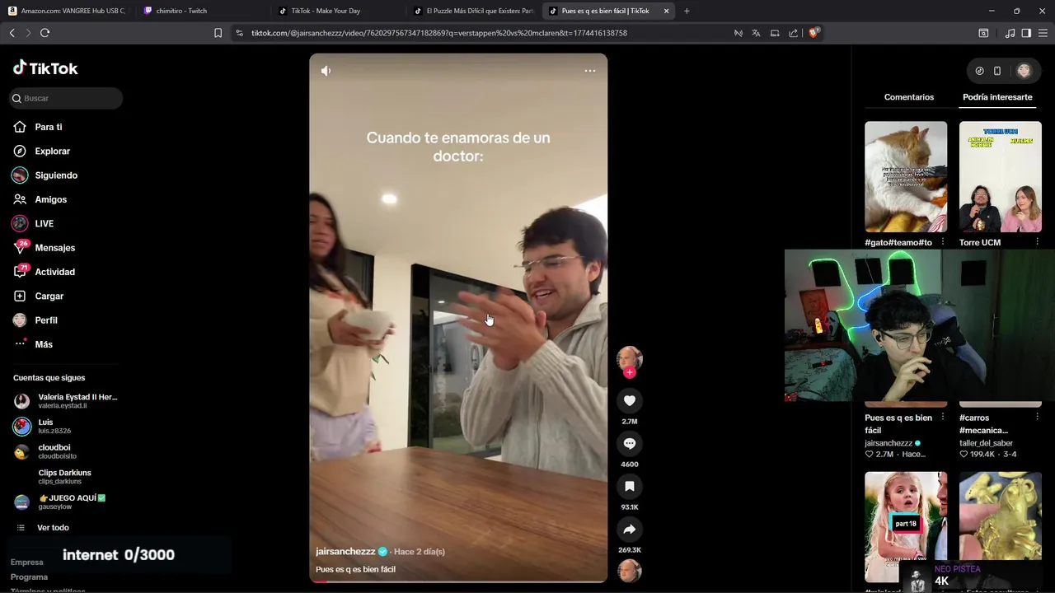Viewport: 1055px width, 593px height.
Task: Click the address bar URL
Action: click(439, 33)
